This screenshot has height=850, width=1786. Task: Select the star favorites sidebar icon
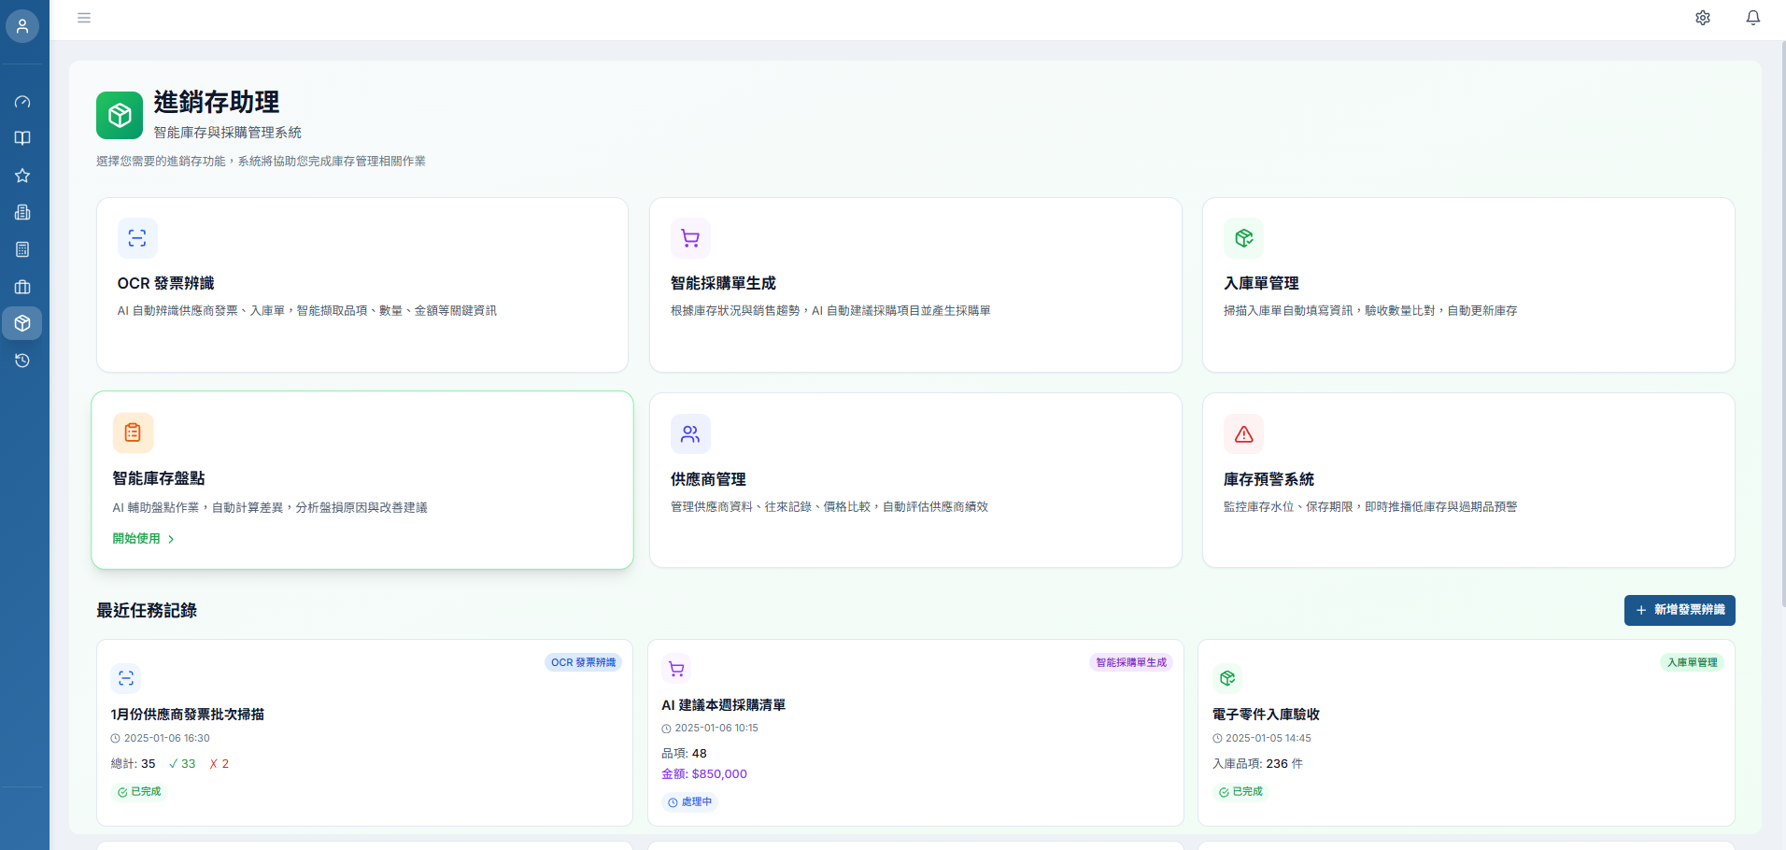22,176
